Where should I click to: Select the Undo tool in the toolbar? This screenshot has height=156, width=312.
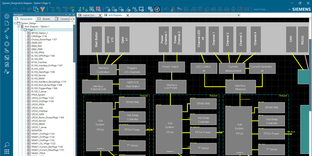coord(15,9)
